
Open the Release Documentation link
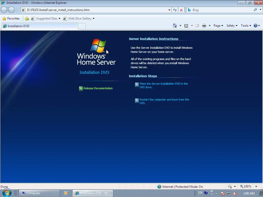tap(98, 88)
